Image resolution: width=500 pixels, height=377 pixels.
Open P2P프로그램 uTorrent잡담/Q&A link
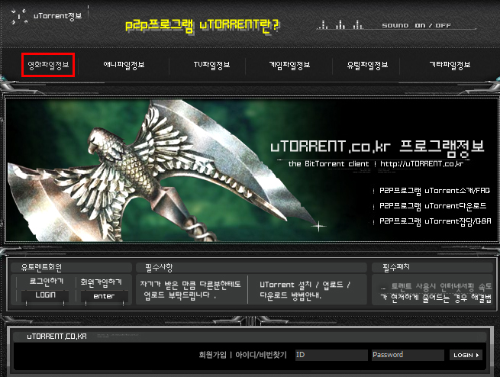click(x=435, y=221)
